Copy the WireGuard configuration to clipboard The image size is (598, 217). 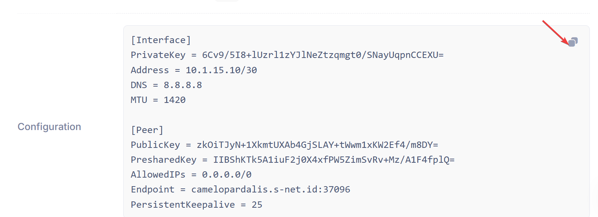pos(573,42)
